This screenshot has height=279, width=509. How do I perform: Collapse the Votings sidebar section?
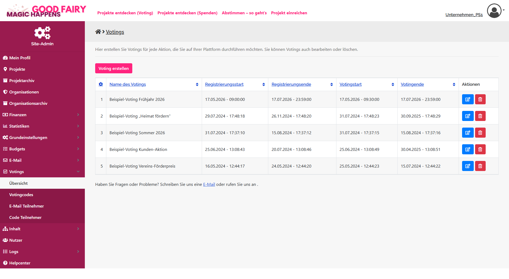click(42, 172)
